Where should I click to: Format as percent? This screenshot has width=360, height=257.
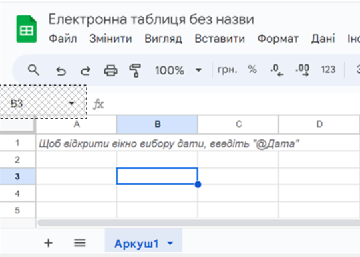(x=252, y=70)
